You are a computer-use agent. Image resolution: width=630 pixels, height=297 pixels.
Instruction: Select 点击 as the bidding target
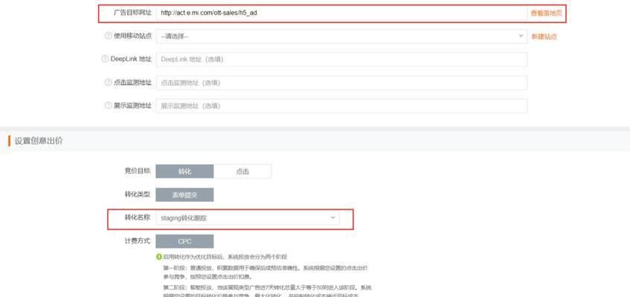[x=242, y=171]
